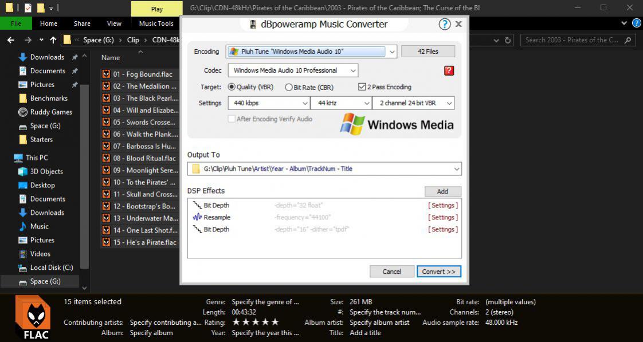Click the red codec help icon

tap(449, 70)
